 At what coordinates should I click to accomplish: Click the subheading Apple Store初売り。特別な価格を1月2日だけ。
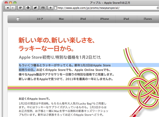point(60,57)
